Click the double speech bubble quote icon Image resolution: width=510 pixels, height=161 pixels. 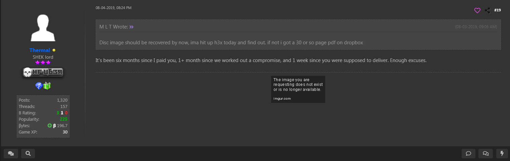pos(485,154)
